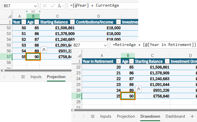Click the sparkle suggestion icon near B57

click(x=43, y=50)
